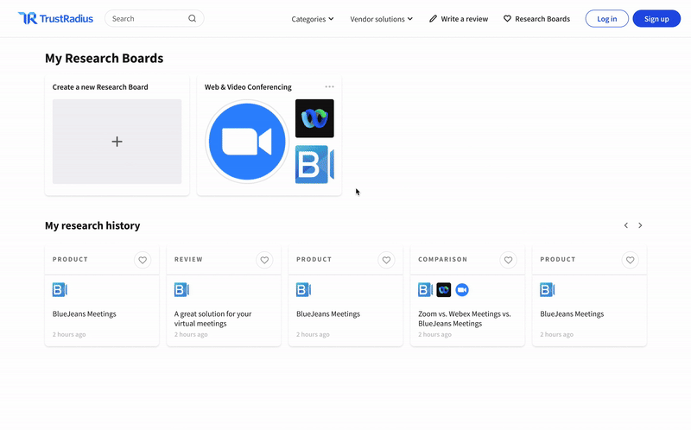
Task: Click the Sign up button
Action: pyautogui.click(x=656, y=18)
